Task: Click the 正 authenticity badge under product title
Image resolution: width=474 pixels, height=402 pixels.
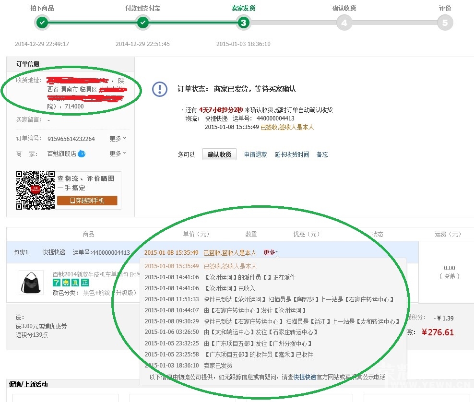Action: 85,283
